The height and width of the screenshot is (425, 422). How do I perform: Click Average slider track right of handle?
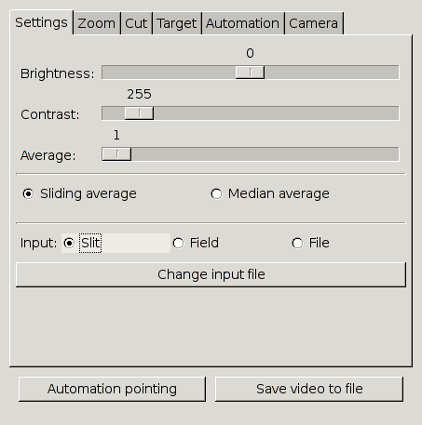(x=265, y=154)
